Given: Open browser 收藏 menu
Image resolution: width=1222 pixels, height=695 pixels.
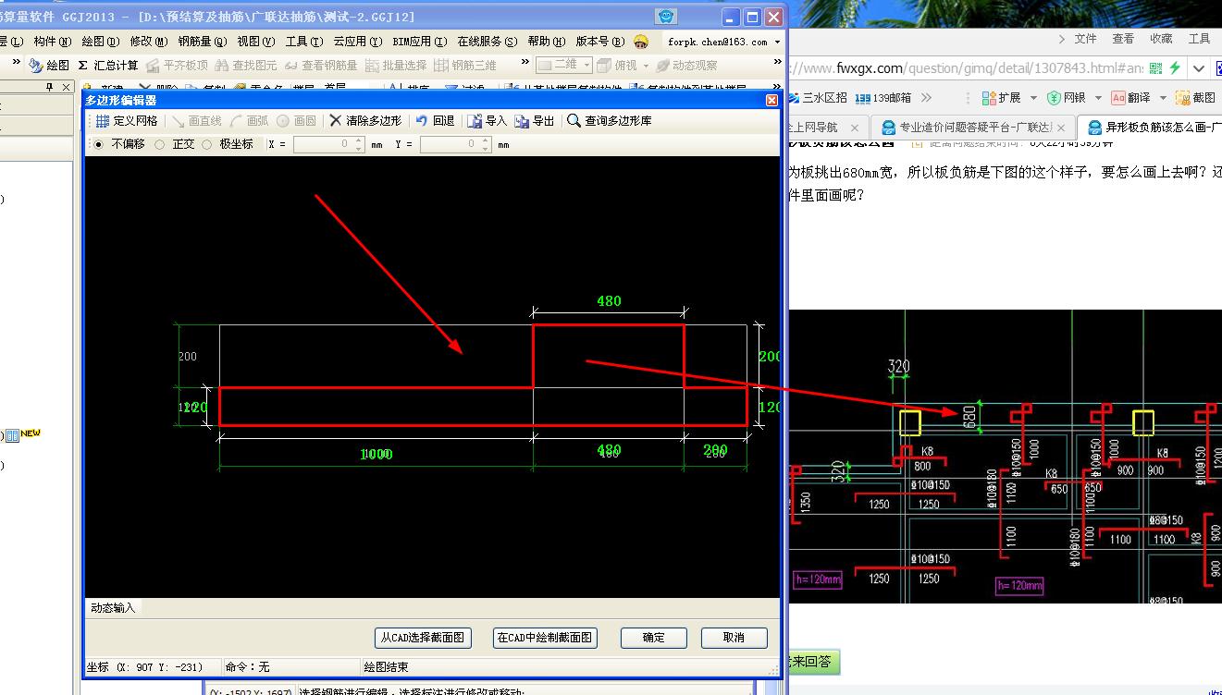Looking at the screenshot, I should (1161, 39).
